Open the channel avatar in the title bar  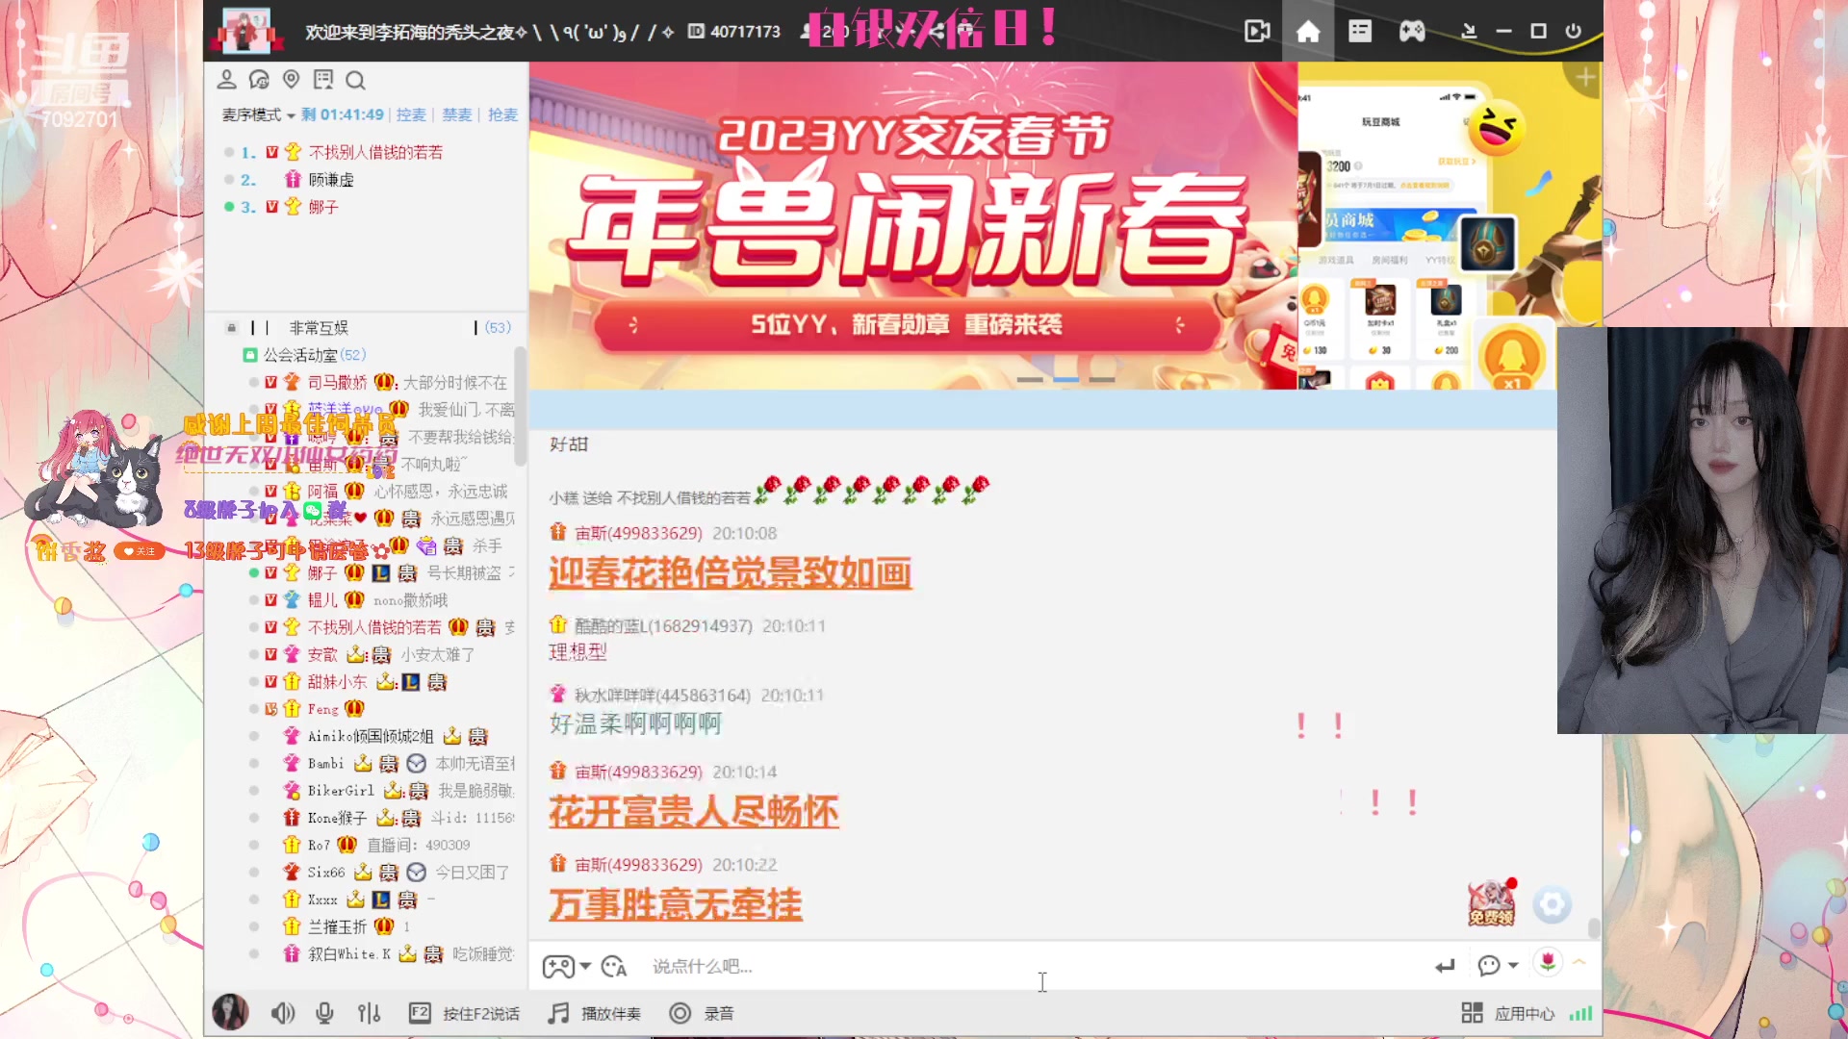[246, 31]
